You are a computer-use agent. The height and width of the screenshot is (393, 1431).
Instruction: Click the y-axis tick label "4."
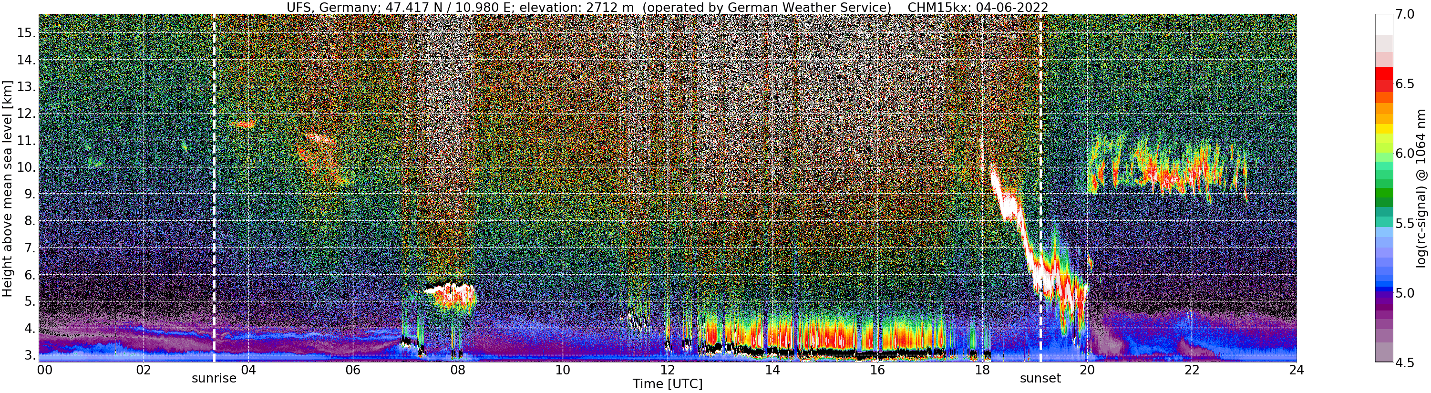tap(30, 329)
